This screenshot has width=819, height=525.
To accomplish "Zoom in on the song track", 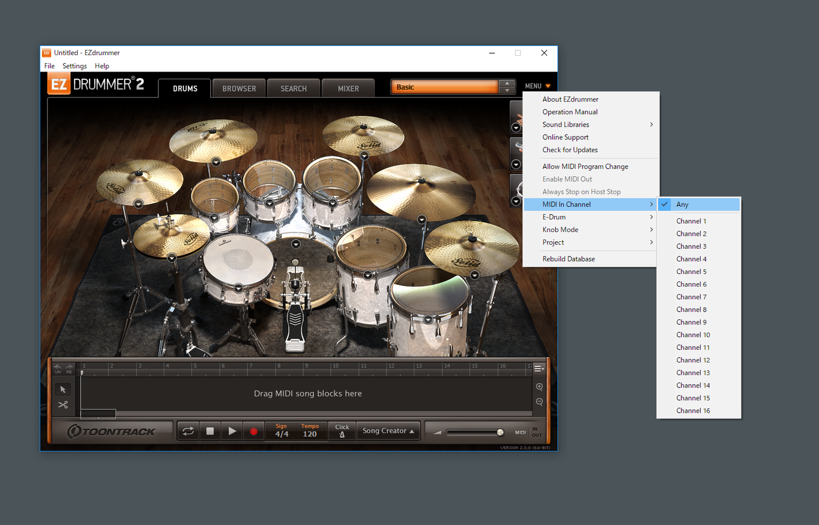I will point(539,387).
